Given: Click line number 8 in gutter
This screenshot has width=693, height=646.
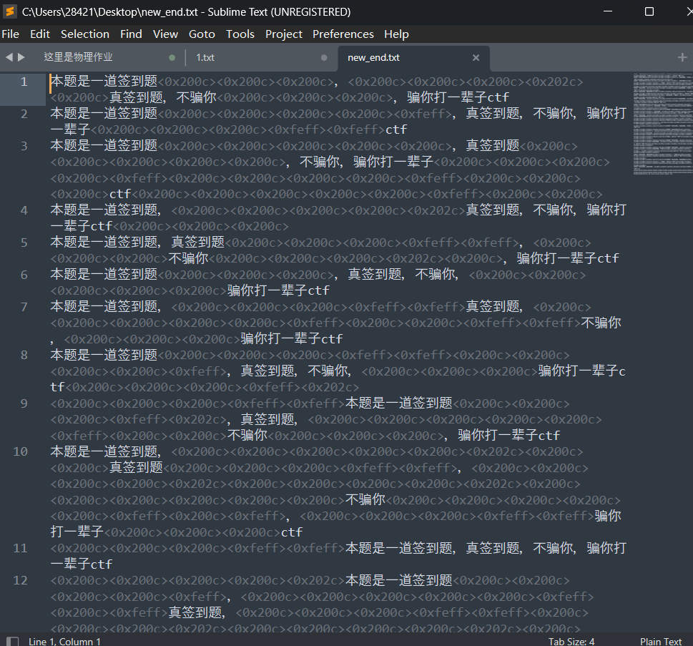Looking at the screenshot, I should [x=24, y=355].
